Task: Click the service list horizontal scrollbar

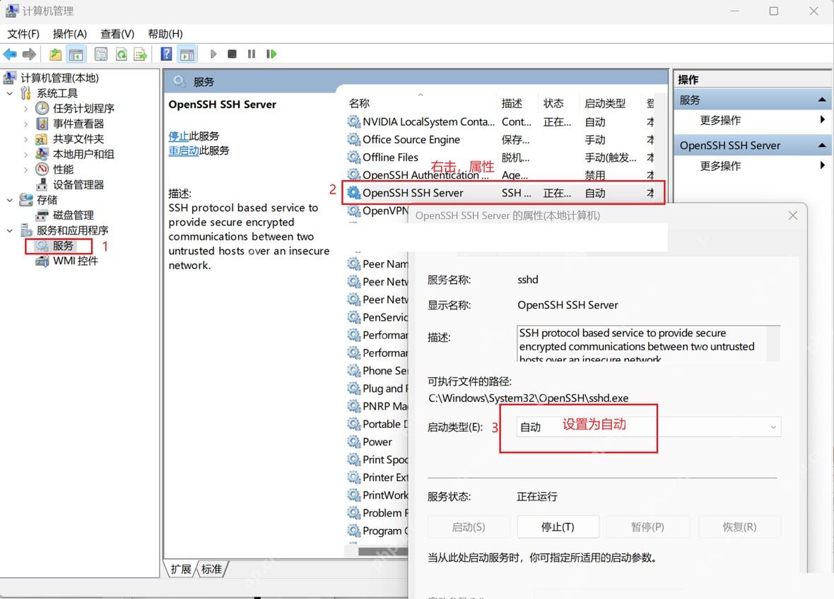Action: click(x=383, y=552)
